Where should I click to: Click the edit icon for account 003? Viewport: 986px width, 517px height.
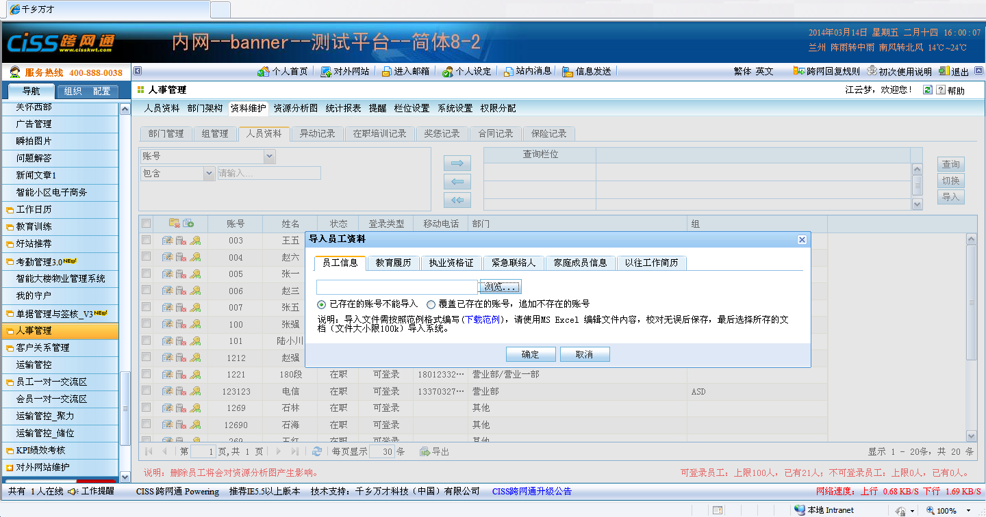[167, 240]
